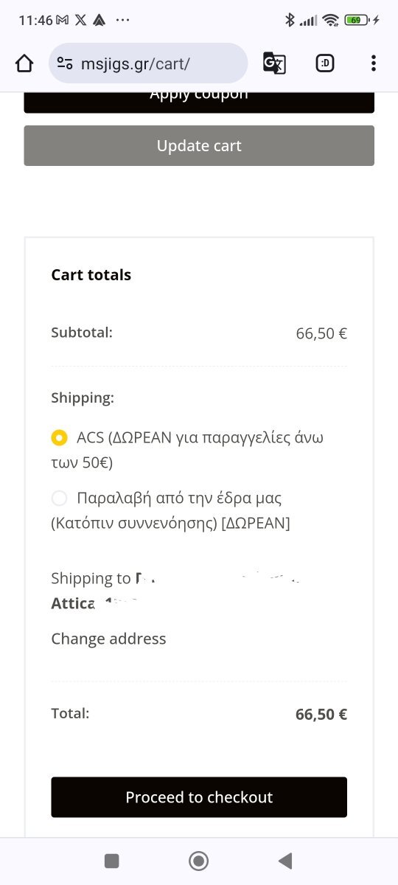
Task: Tap the msjigs.gr/cart/ address bar
Action: point(148,63)
